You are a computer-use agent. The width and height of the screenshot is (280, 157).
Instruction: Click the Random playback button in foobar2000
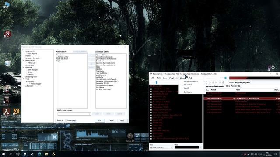(223, 82)
